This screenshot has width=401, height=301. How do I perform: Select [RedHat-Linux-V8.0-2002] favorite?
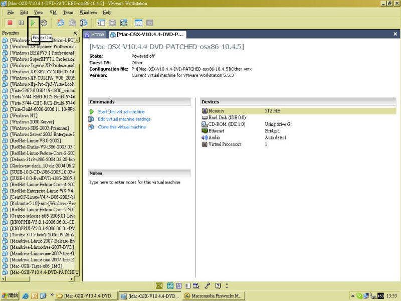pos(35,140)
